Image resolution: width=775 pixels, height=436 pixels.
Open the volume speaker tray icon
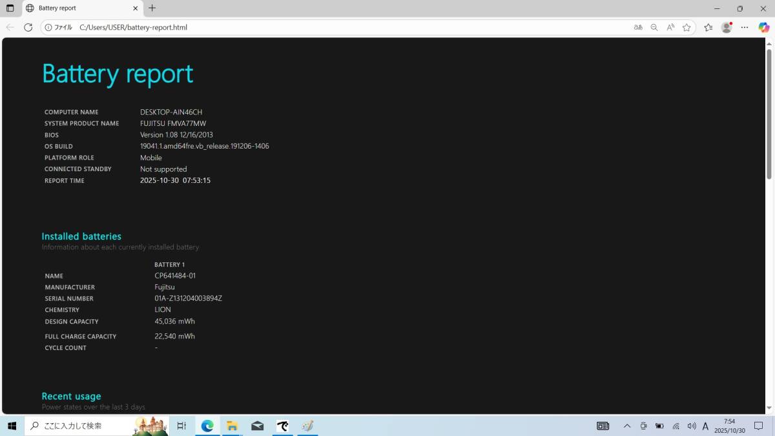692,426
